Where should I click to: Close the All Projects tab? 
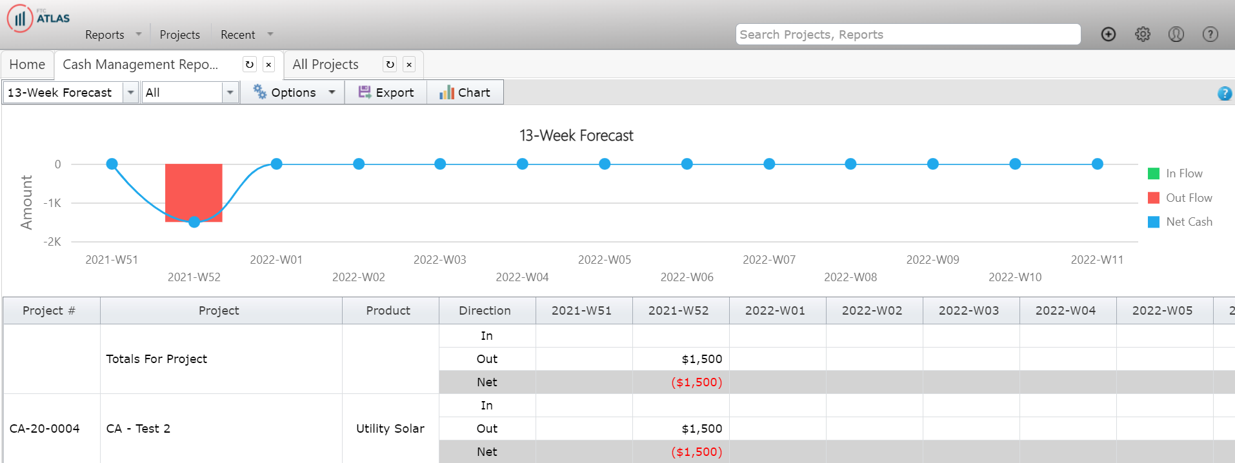(408, 64)
